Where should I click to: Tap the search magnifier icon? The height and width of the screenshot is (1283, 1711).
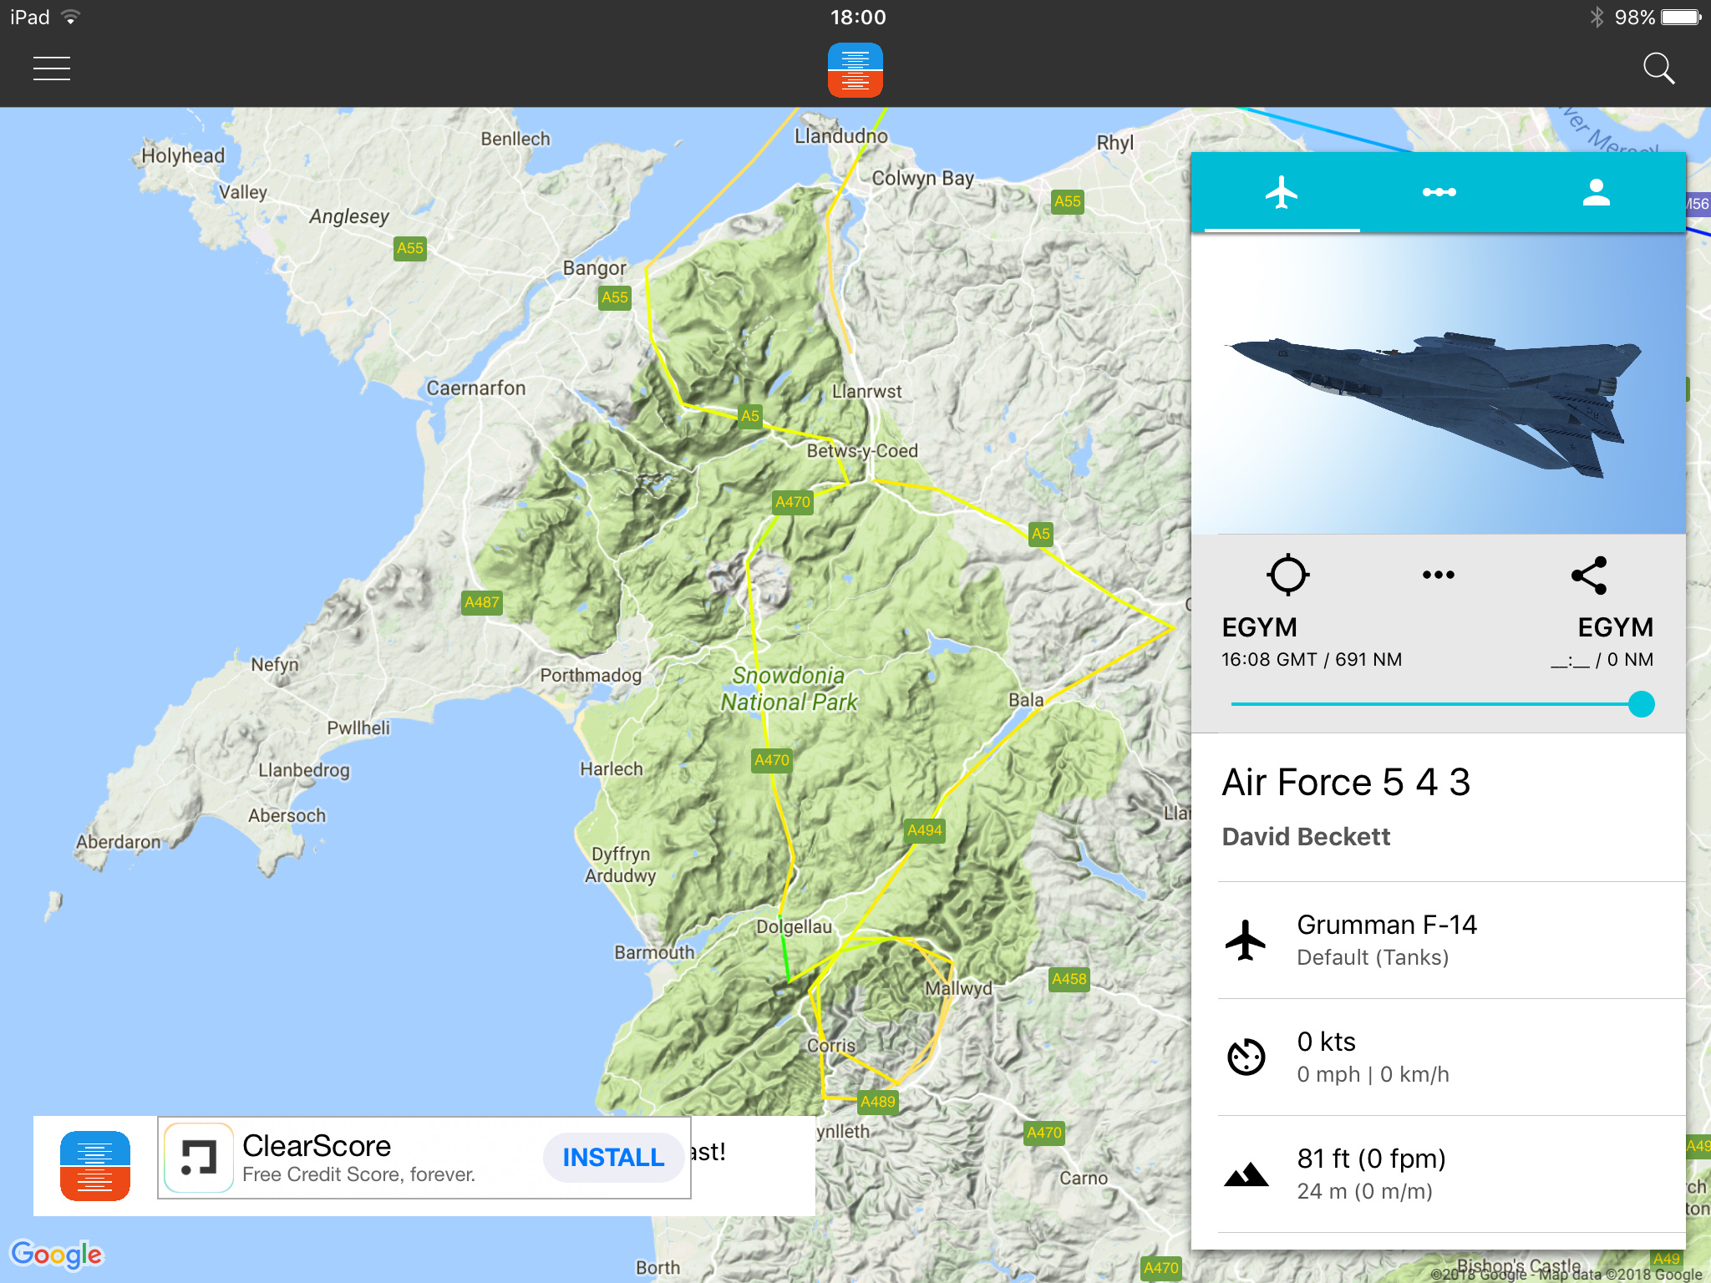pos(1658,68)
